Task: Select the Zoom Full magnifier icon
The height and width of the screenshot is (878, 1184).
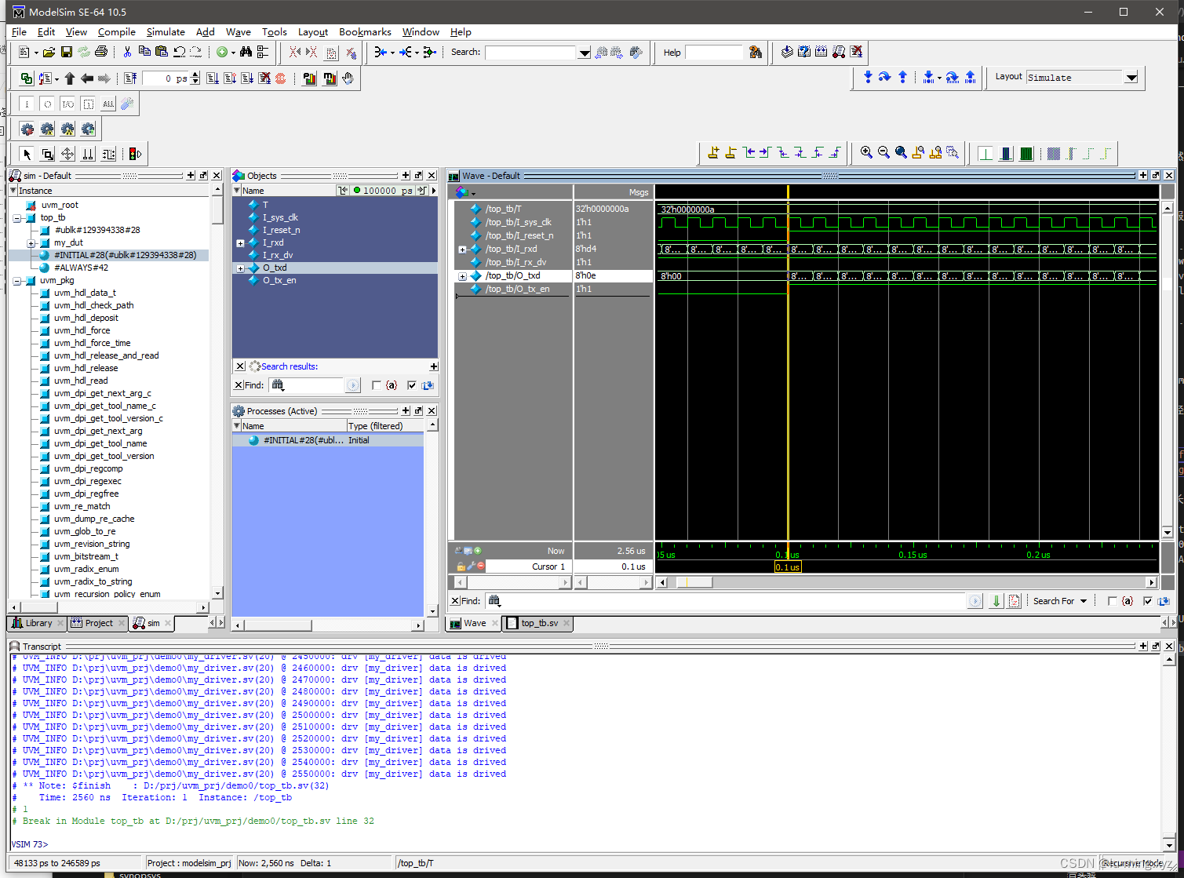Action: pyautogui.click(x=900, y=154)
